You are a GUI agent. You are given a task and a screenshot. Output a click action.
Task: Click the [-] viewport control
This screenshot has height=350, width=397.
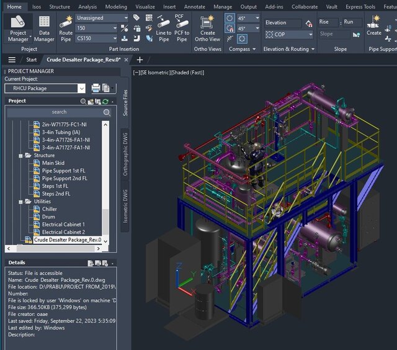(x=136, y=73)
